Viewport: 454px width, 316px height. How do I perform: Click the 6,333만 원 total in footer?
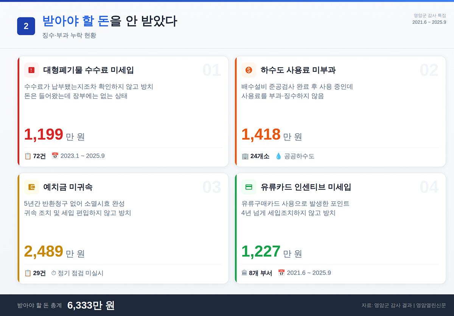(91, 305)
